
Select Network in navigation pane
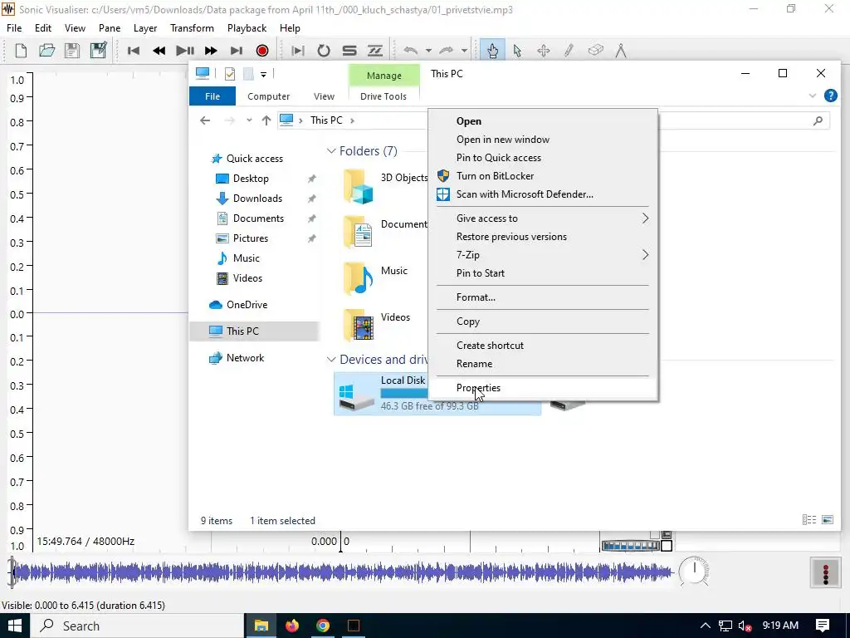[x=245, y=358]
